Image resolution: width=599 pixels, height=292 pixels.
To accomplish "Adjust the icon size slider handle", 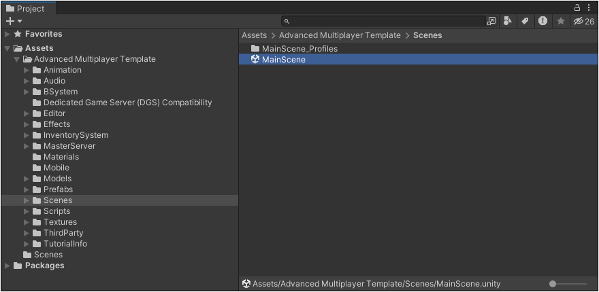I will pyautogui.click(x=553, y=284).
